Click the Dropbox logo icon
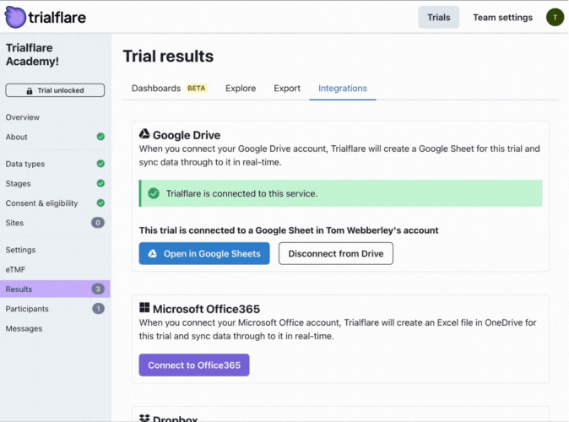The width and height of the screenshot is (569, 422). [144, 418]
